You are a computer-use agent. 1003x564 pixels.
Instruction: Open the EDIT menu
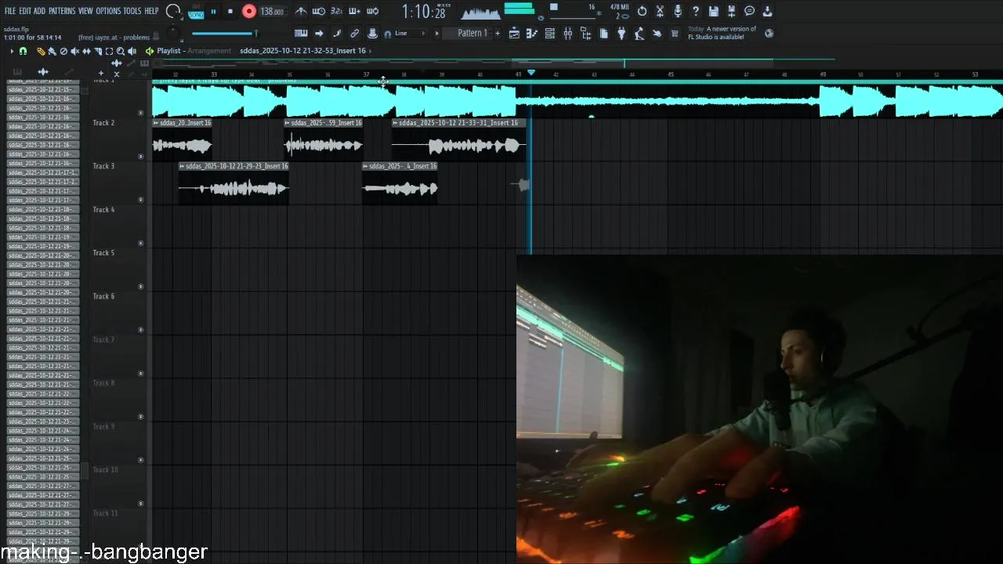tap(25, 11)
